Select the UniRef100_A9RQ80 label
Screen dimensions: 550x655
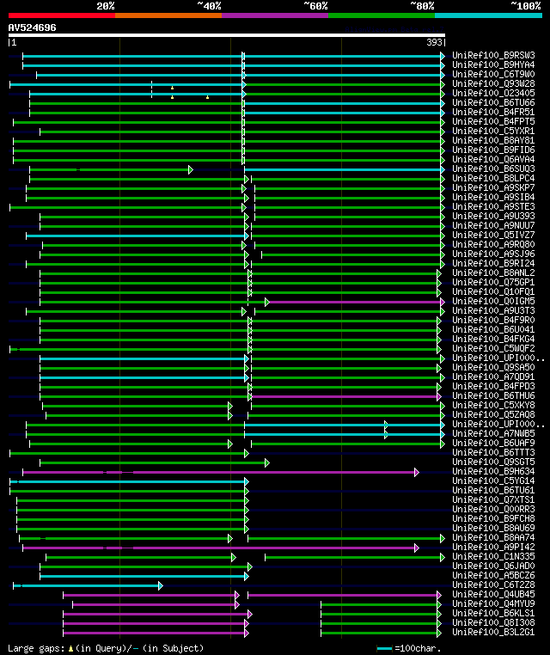tap(493, 244)
